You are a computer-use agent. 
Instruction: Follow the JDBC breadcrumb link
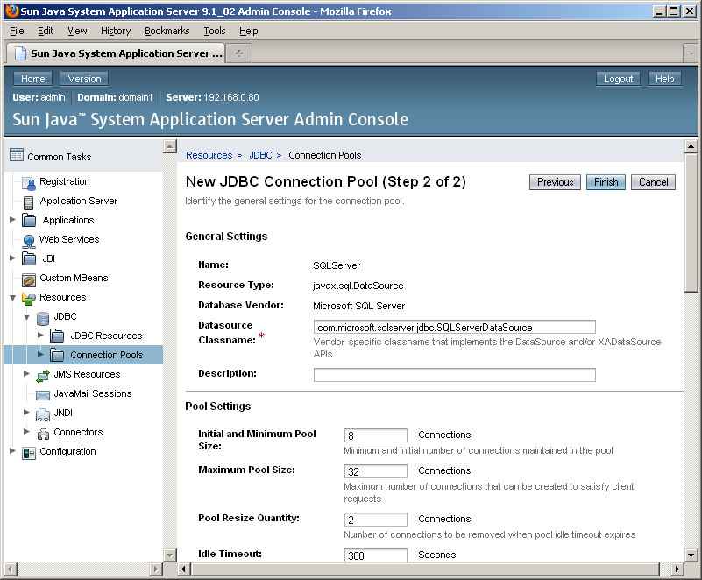(260, 155)
